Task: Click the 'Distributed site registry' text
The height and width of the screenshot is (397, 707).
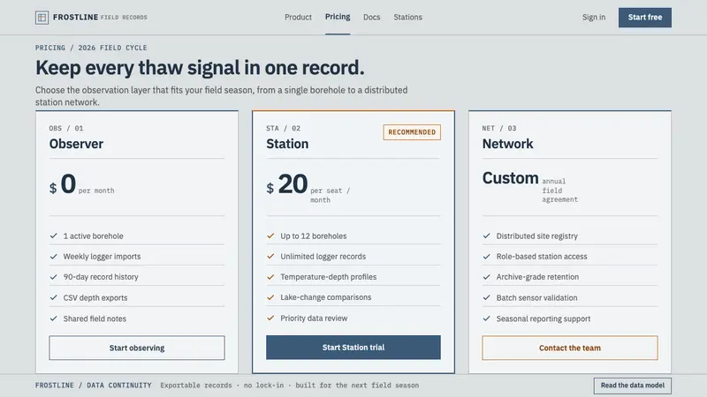Action: [537, 236]
